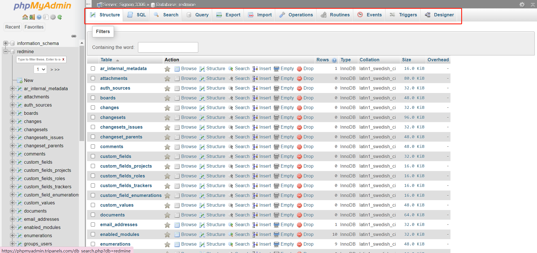Click Structure icon for enumerations row

(x=202, y=244)
